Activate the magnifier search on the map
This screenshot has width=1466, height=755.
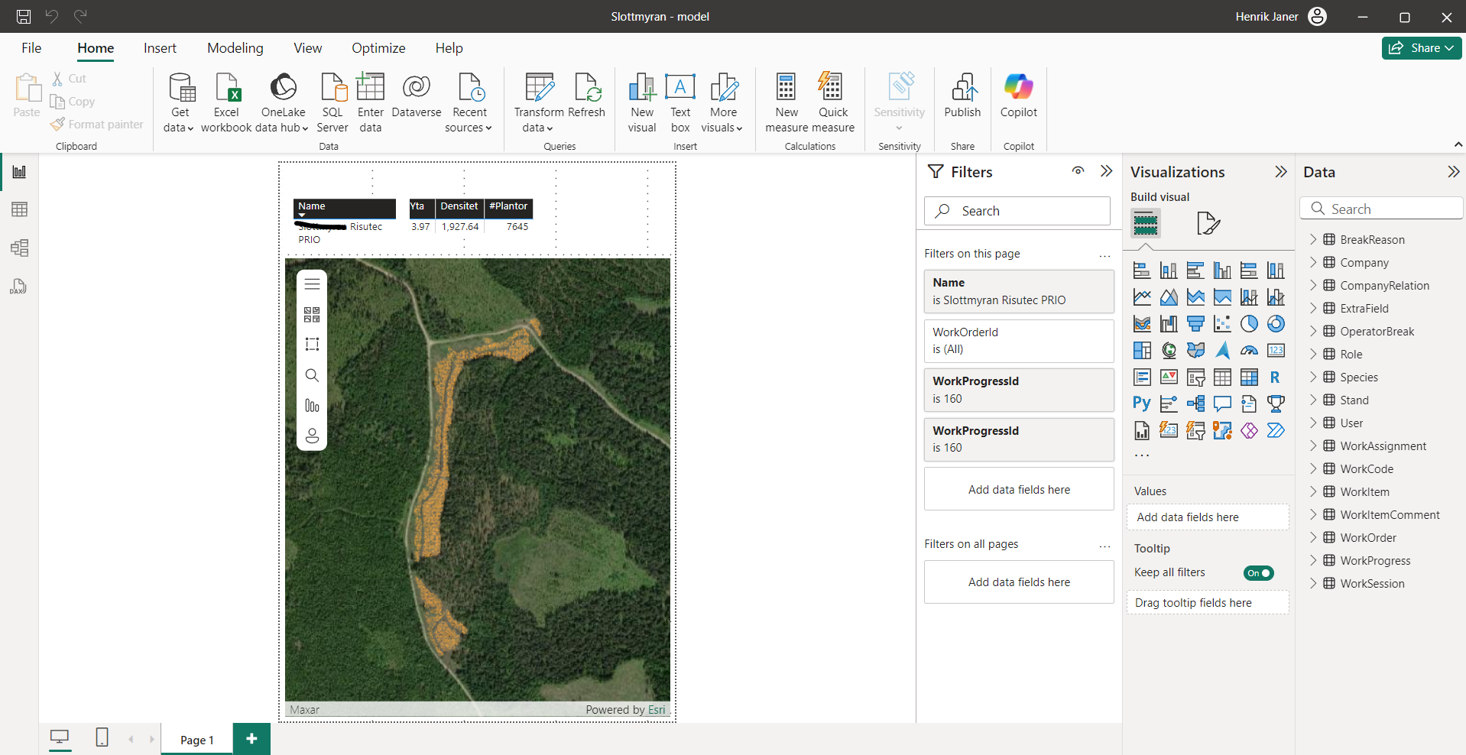[x=312, y=375]
